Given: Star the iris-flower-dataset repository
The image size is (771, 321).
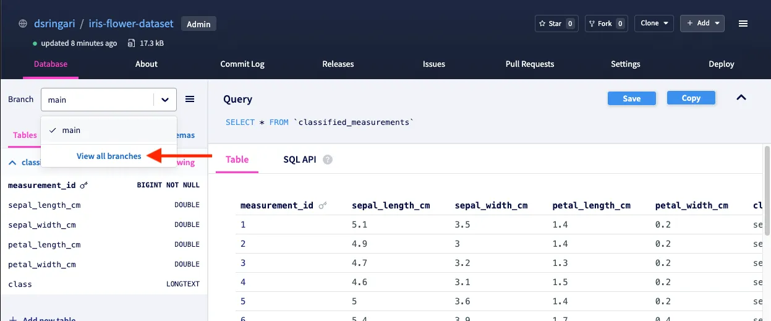Looking at the screenshot, I should click(555, 24).
